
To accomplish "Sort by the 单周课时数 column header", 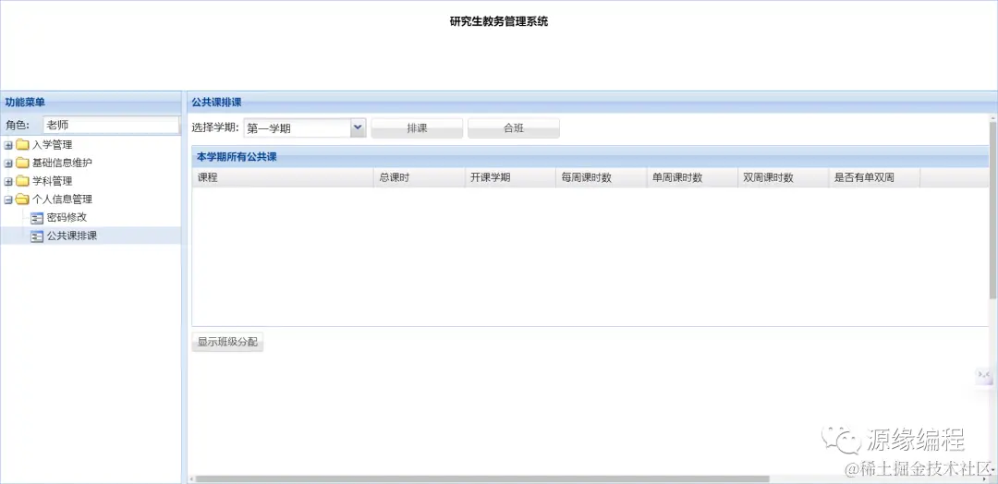I will 692,177.
